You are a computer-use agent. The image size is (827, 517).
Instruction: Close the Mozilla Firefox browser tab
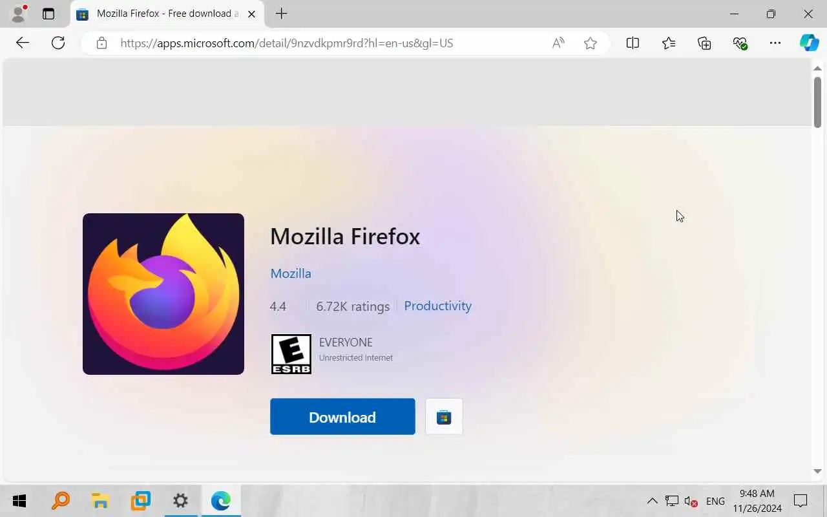click(251, 14)
